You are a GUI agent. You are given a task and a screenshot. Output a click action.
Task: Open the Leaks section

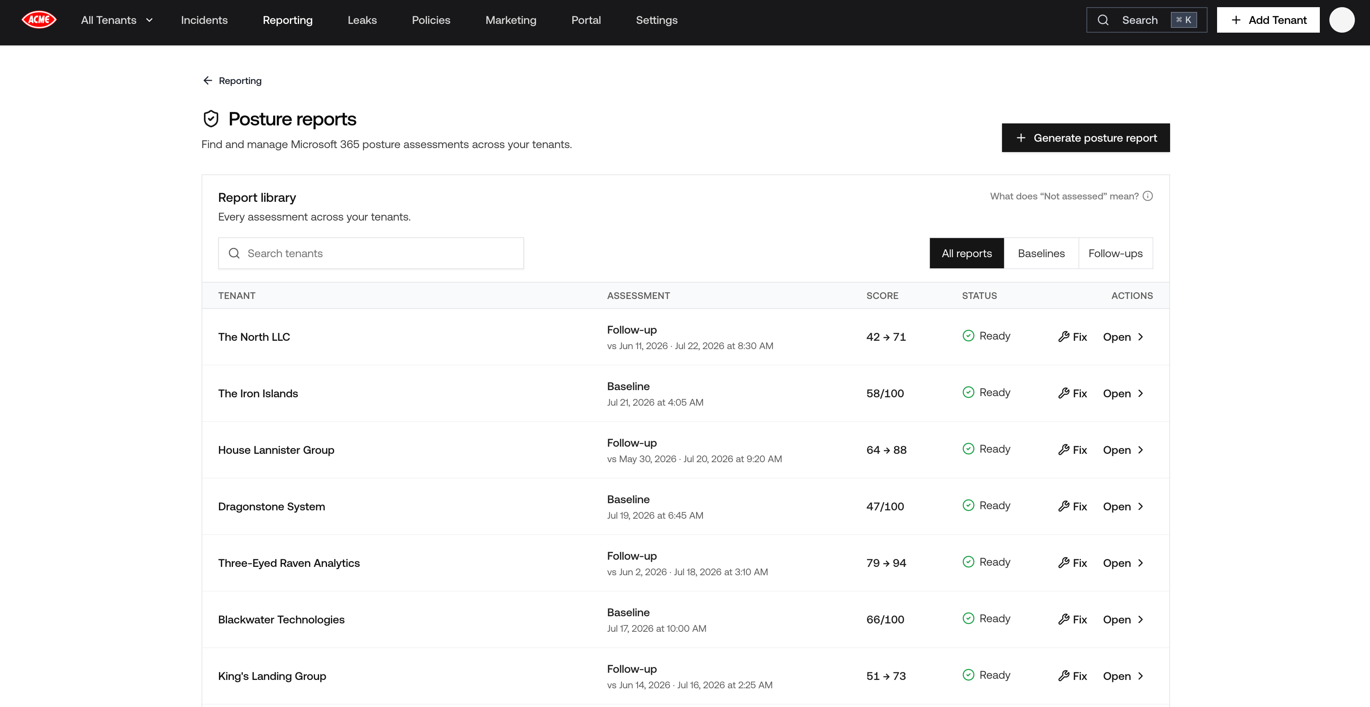tap(362, 20)
